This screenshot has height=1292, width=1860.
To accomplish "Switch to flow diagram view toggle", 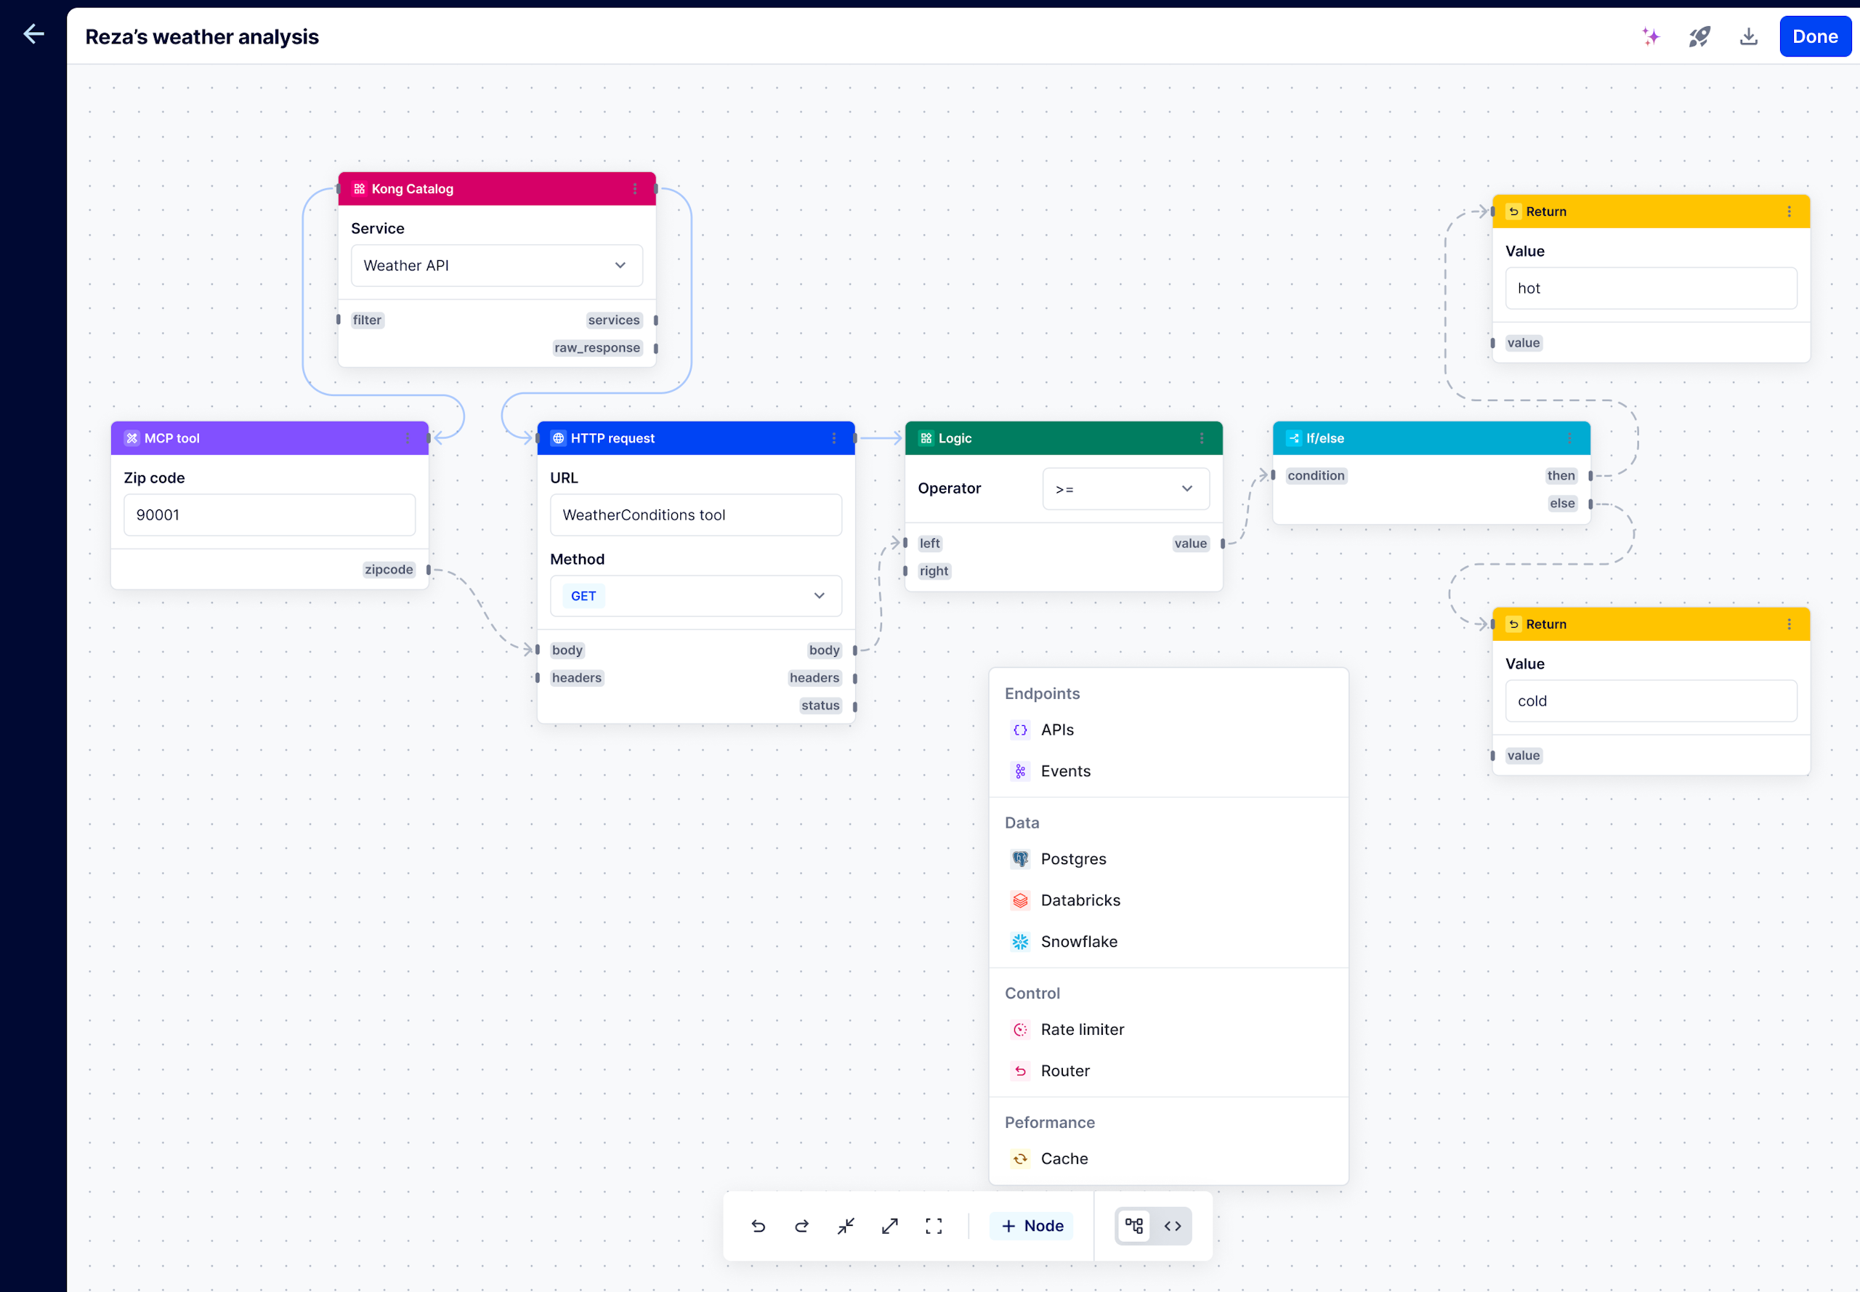I will coord(1134,1226).
